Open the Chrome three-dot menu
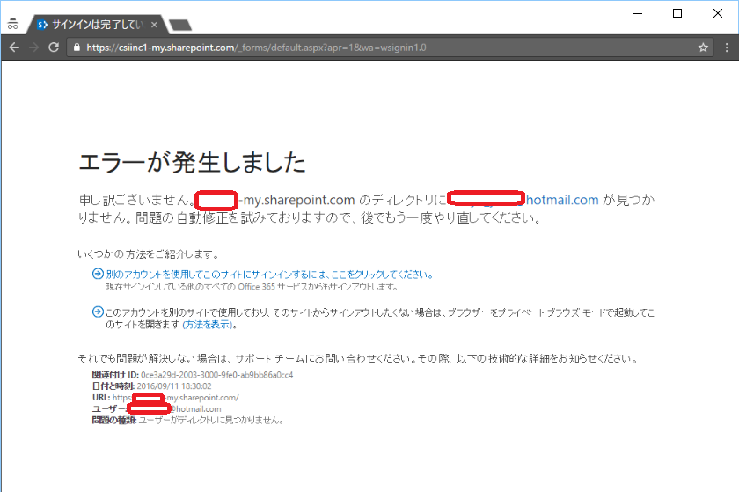Image resolution: width=739 pixels, height=492 pixels. coord(727,48)
